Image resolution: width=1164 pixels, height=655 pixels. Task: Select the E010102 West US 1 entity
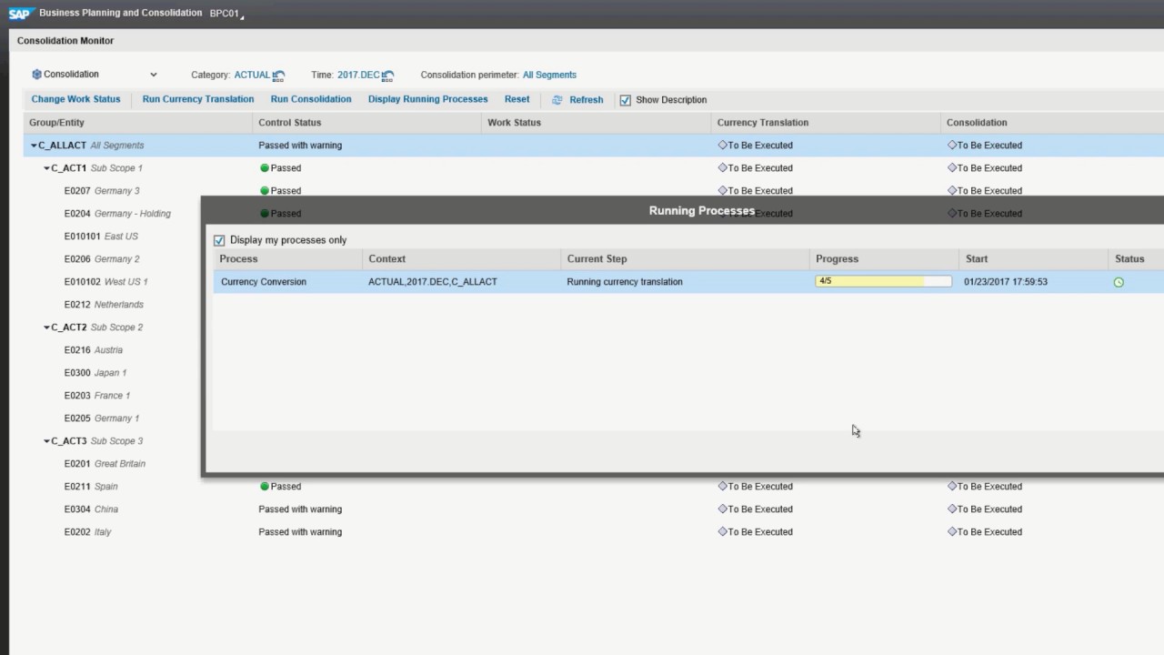click(105, 282)
